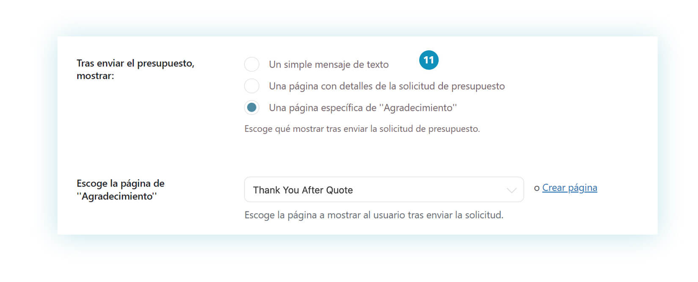698x282 pixels.
Task: Click the 'Una página con detalles de la solicitud' label
Action: (x=387, y=86)
